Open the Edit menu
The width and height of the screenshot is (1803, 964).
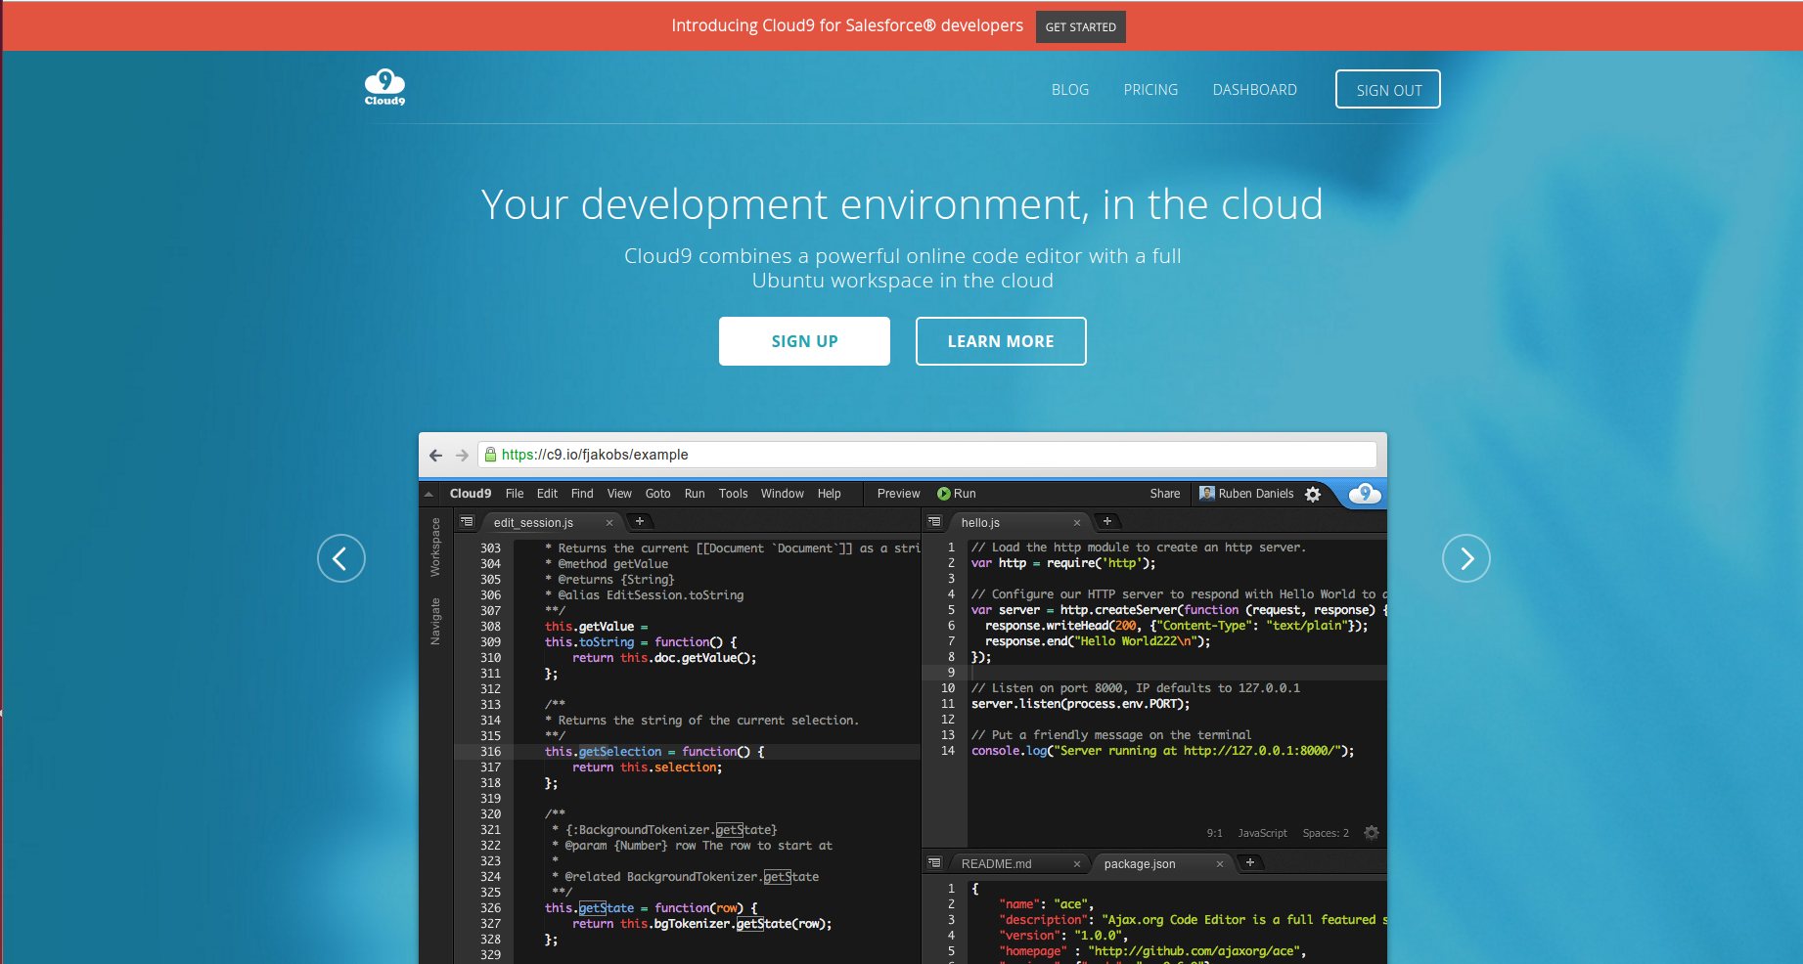(x=547, y=494)
